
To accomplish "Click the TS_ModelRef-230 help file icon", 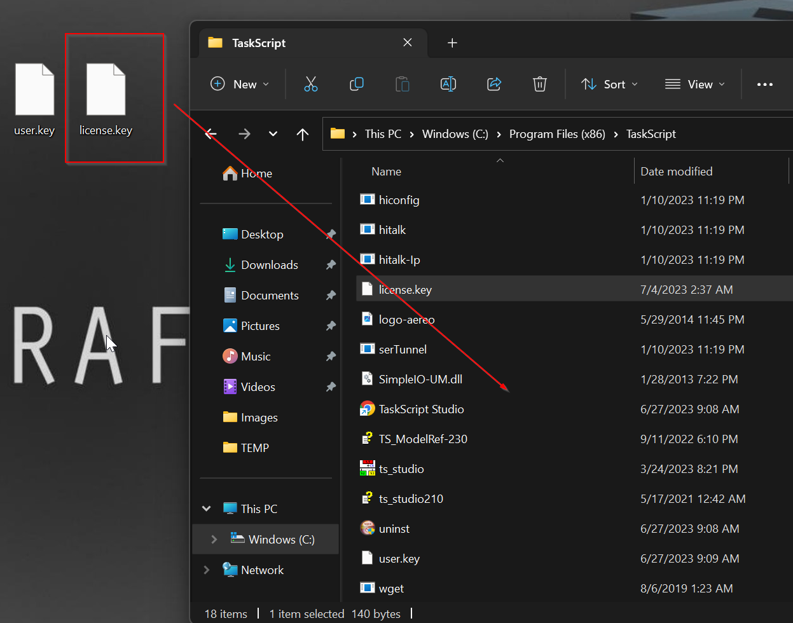I will 367,439.
